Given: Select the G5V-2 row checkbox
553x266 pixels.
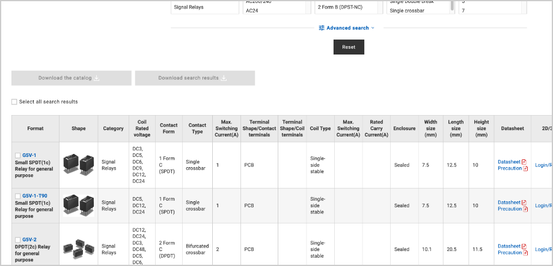Looking at the screenshot, I should (x=17, y=240).
